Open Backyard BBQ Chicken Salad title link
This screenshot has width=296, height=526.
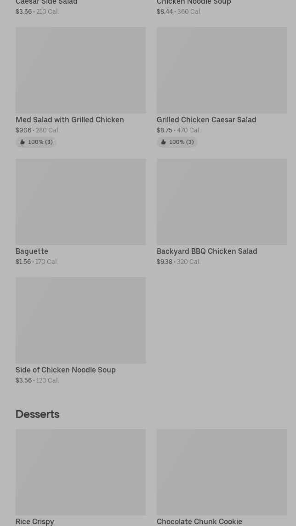[x=207, y=252]
